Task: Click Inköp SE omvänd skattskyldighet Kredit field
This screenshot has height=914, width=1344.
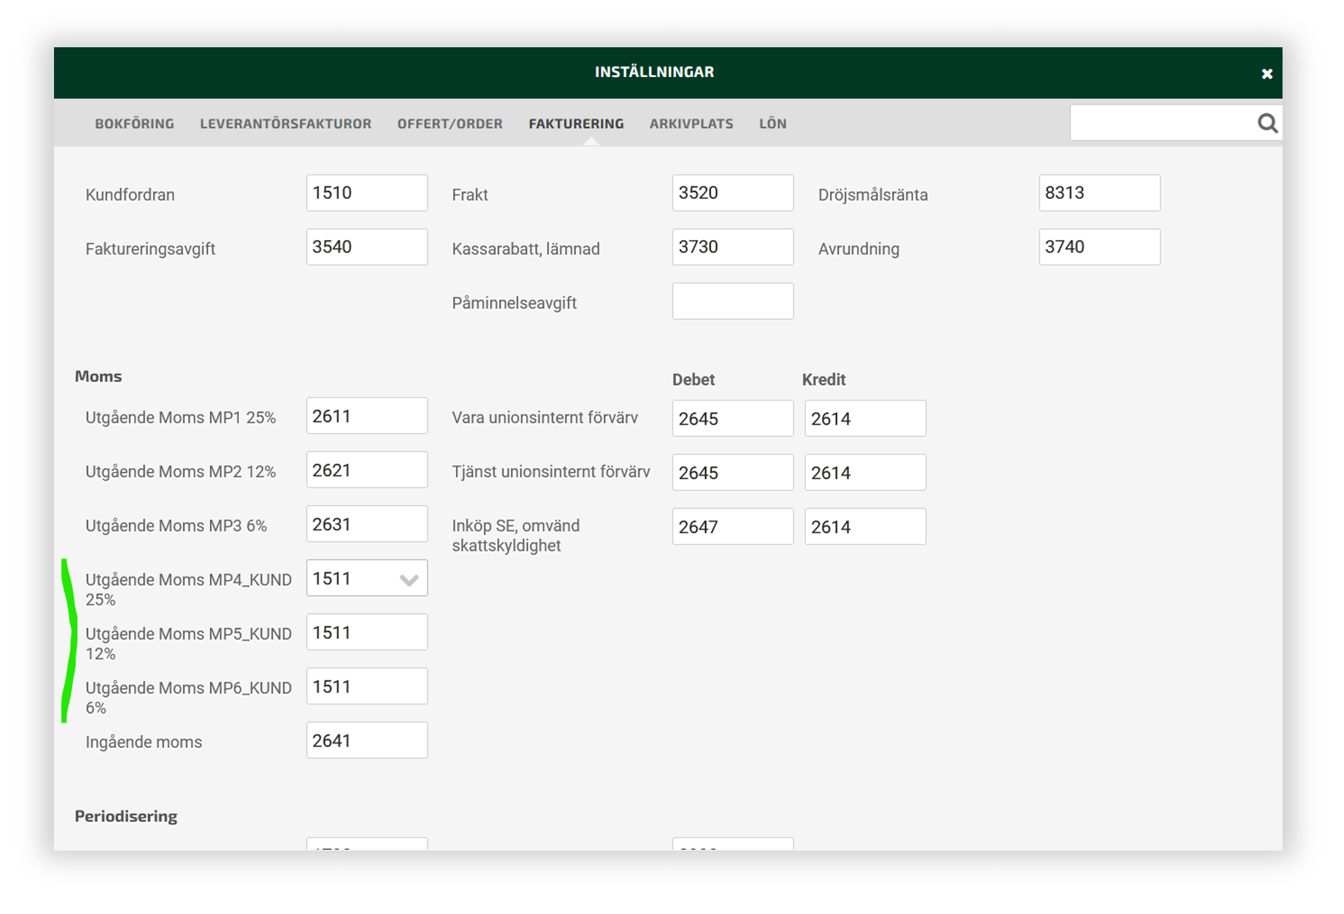Action: (864, 527)
